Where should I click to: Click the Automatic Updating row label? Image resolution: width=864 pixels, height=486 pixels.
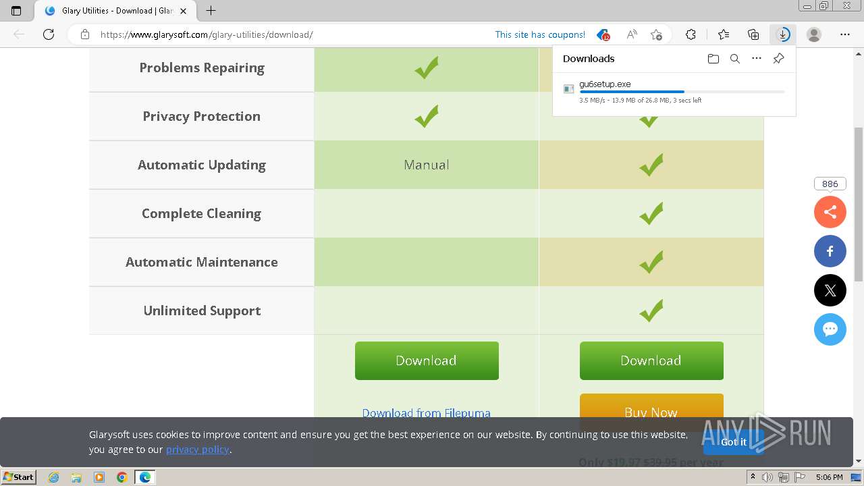[202, 165]
